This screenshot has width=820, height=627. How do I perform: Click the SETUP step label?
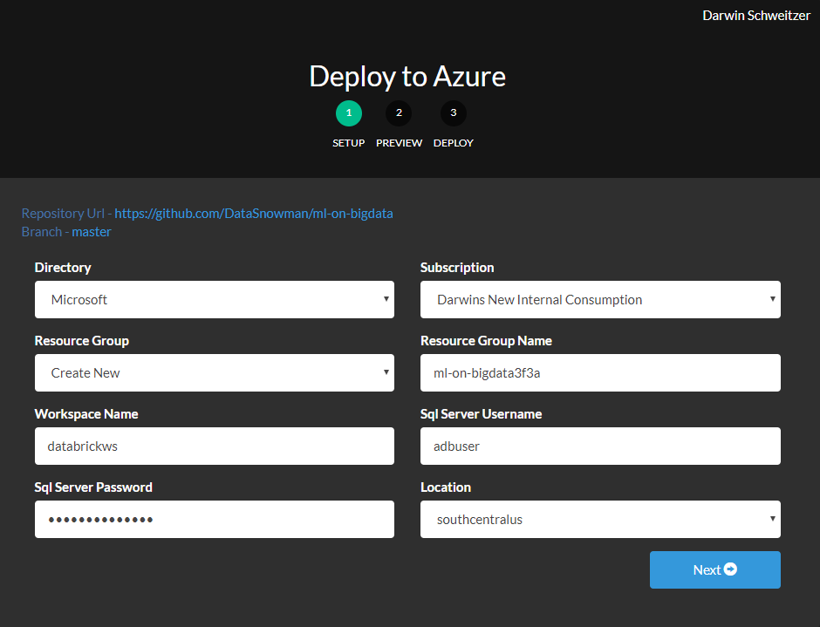tap(349, 143)
